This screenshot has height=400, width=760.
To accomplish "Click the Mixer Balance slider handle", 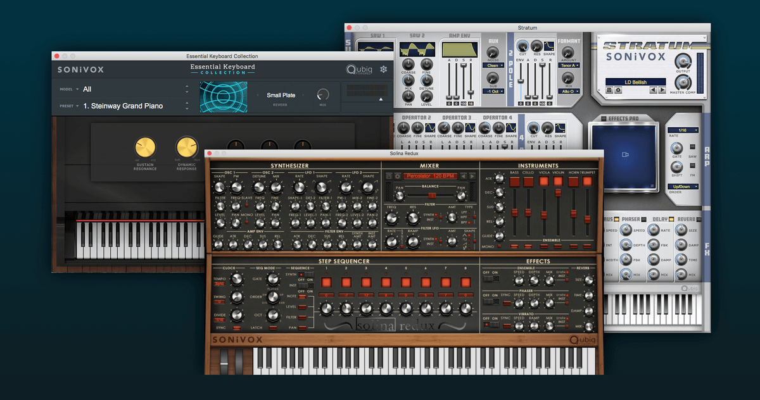I will (432, 196).
